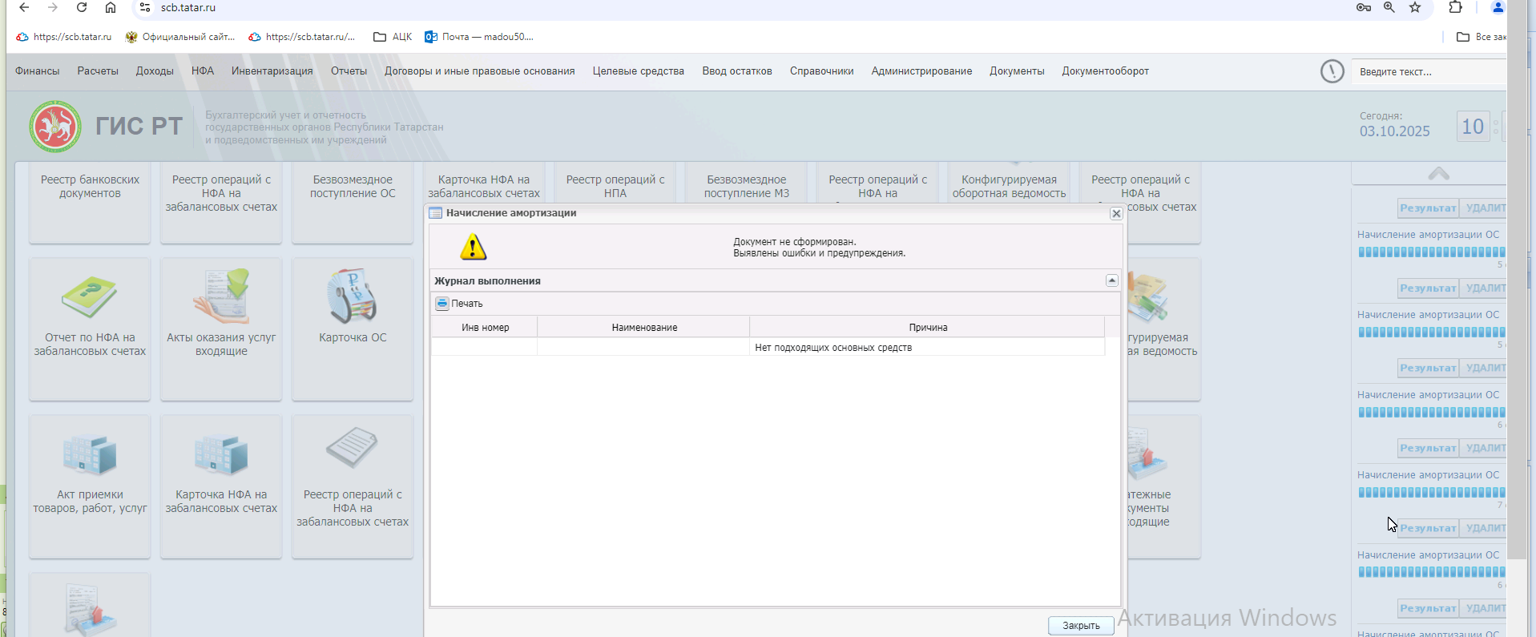The height and width of the screenshot is (637, 1536).
Task: Open the Реестр операций с НПА tile
Action: [615, 183]
